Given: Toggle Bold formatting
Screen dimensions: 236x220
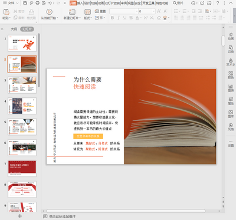Looking at the screenshot, I should click(x=112, y=18).
